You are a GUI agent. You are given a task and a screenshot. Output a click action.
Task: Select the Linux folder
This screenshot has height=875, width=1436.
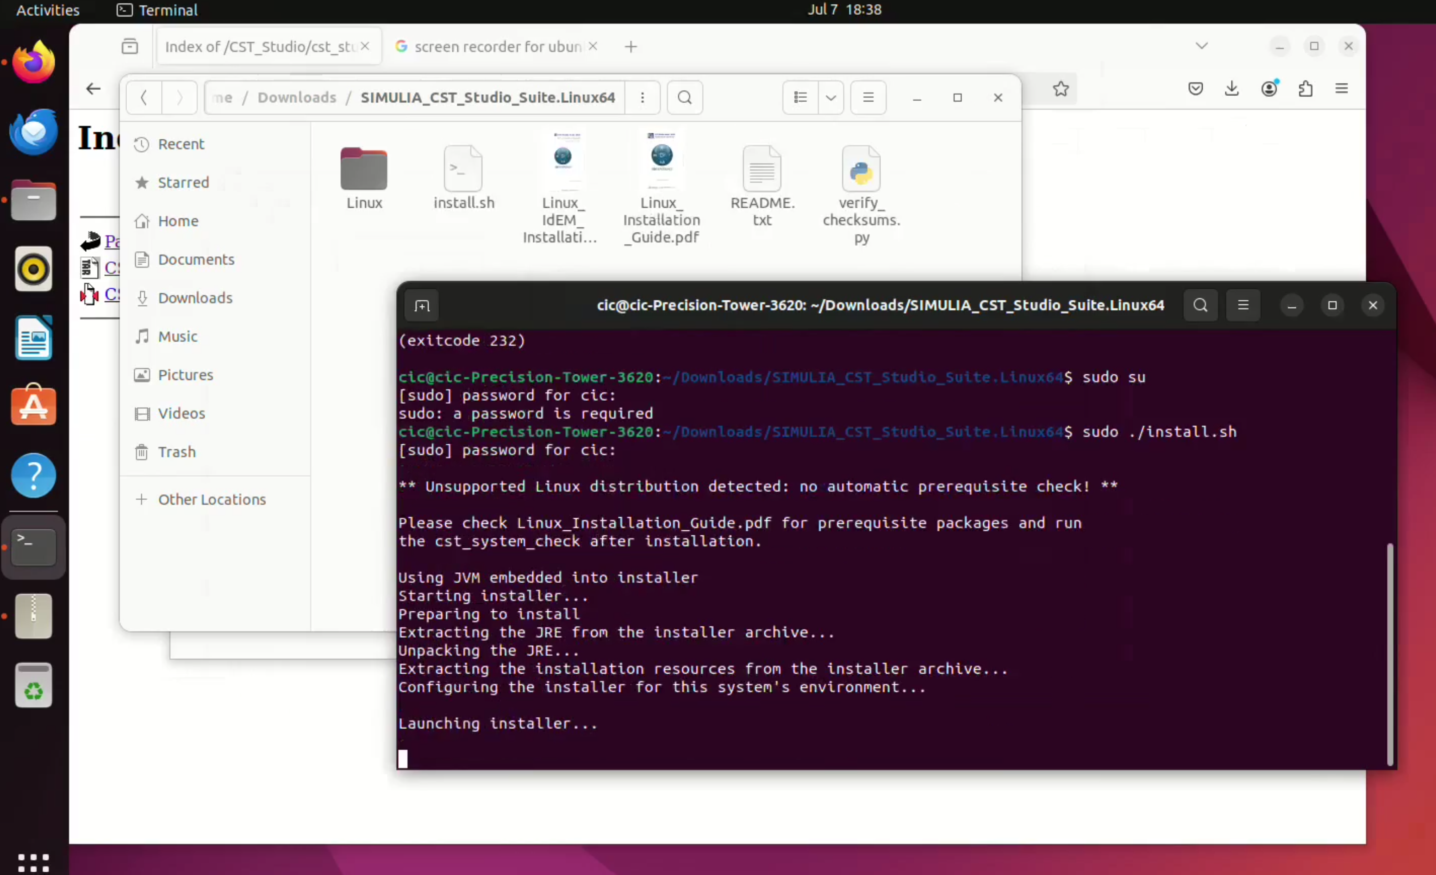click(364, 178)
